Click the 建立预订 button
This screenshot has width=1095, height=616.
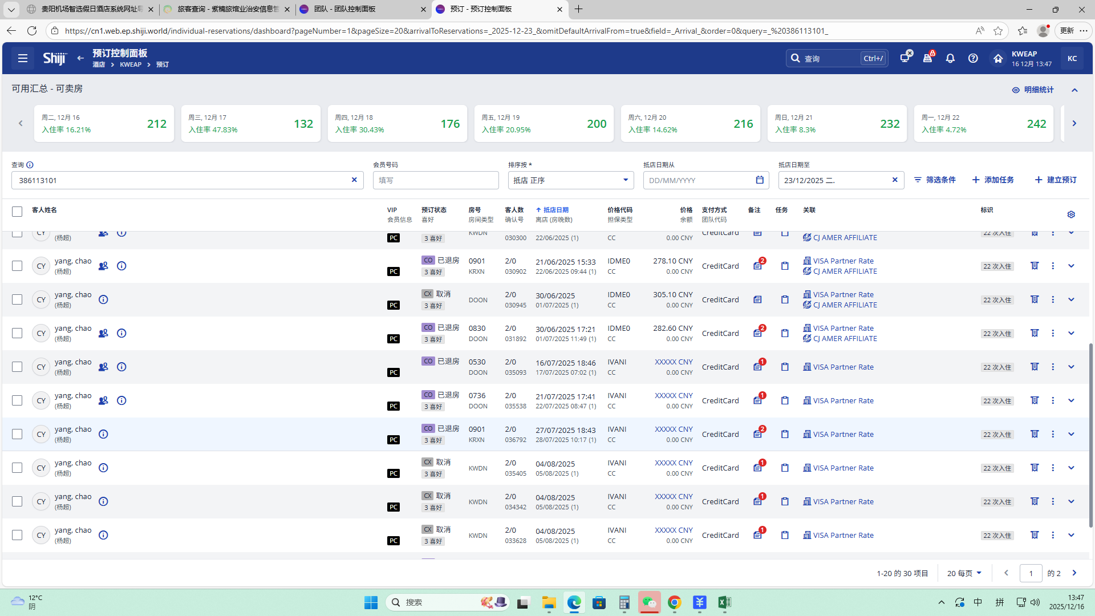1056,180
